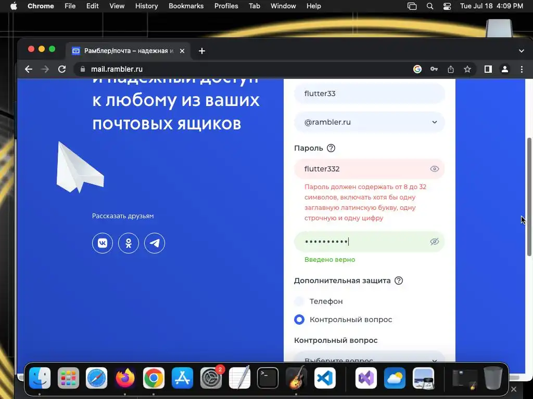This screenshot has height=399, width=533.
Task: Share via Odnoklassniki social icon
Action: (129, 243)
